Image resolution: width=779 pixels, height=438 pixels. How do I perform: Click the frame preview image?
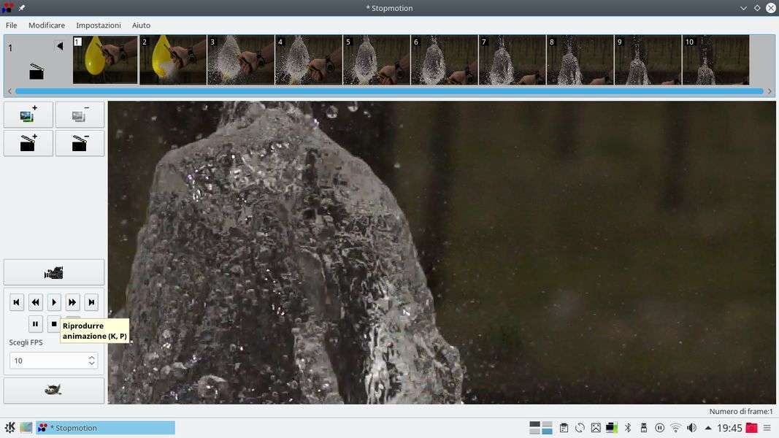click(x=442, y=253)
